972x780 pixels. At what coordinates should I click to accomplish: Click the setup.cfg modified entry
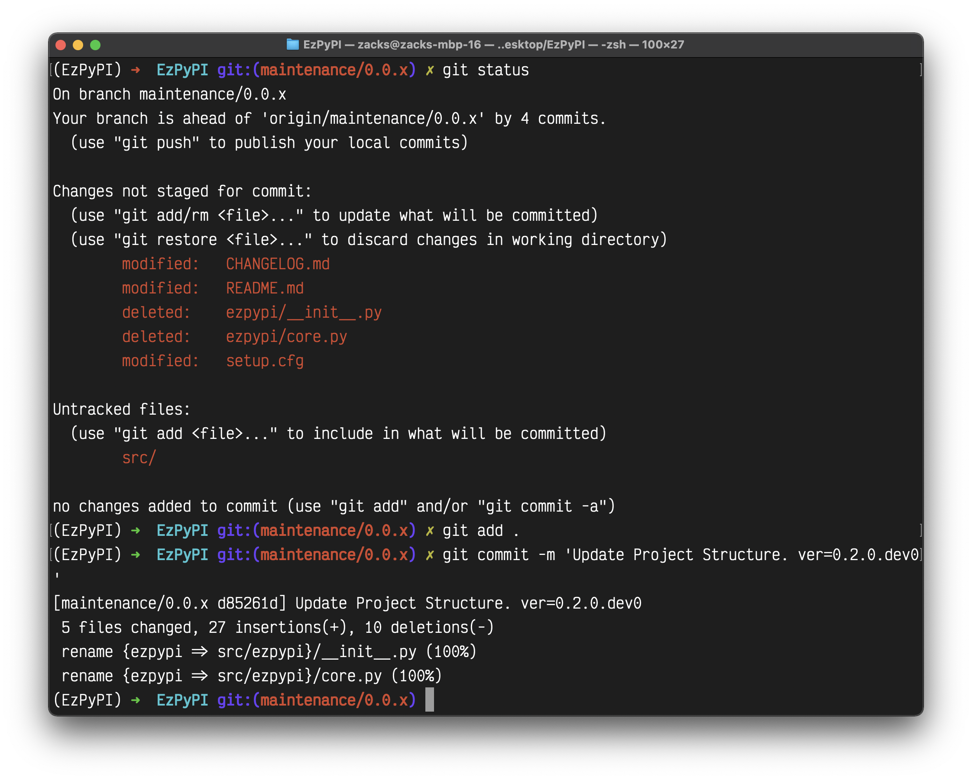click(x=265, y=361)
